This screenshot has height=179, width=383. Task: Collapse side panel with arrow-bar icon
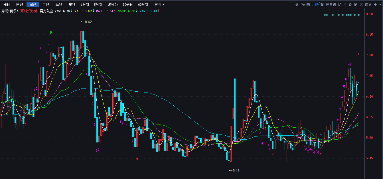(375, 5)
